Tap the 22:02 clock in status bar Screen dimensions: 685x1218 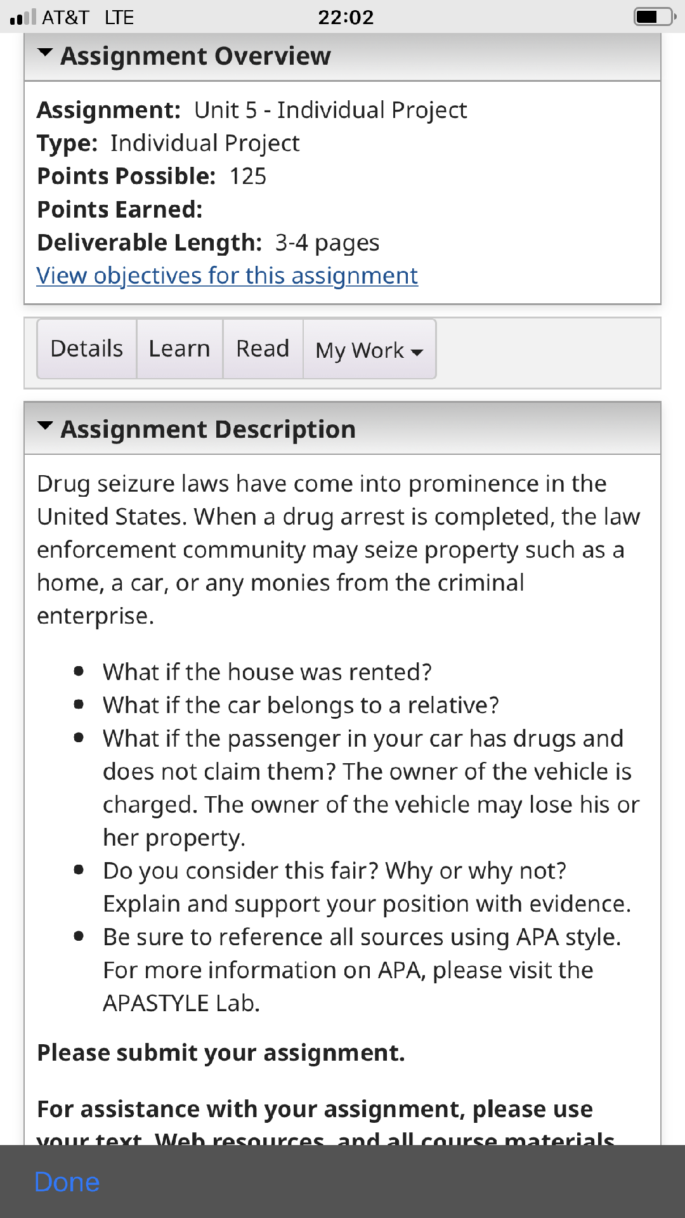[346, 17]
